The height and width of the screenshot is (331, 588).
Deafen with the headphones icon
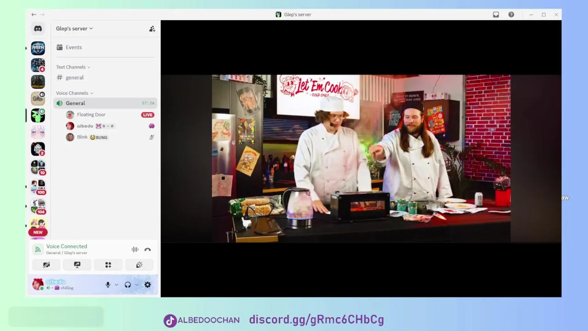tap(128, 285)
